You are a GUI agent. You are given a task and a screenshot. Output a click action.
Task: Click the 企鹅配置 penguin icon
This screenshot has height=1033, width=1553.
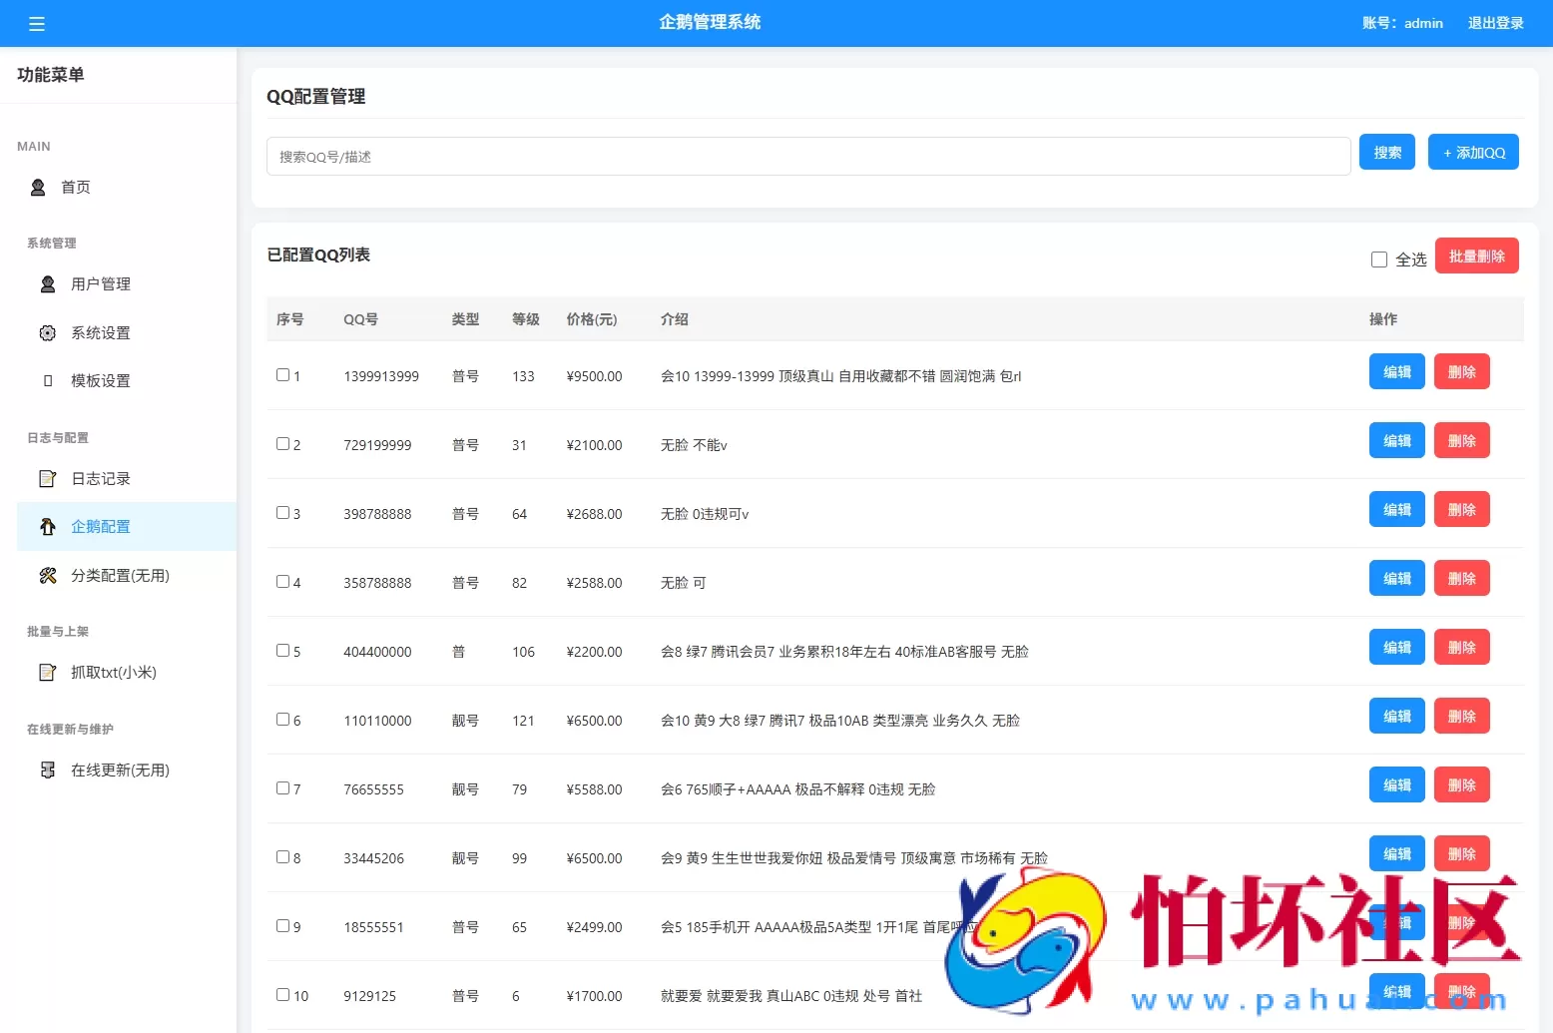[x=47, y=526]
